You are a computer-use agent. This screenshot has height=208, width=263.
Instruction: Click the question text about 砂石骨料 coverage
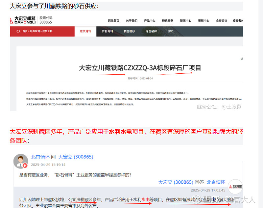pos(75,175)
